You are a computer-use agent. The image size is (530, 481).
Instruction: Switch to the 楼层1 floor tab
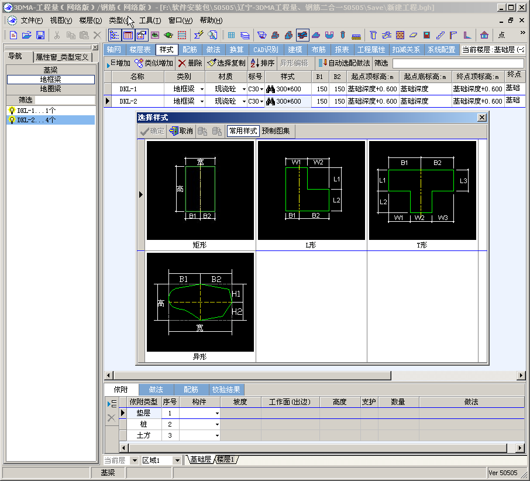tap(226, 459)
